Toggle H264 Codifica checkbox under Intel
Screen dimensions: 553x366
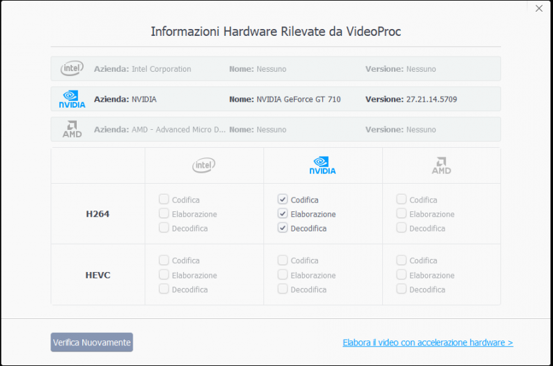(x=164, y=200)
